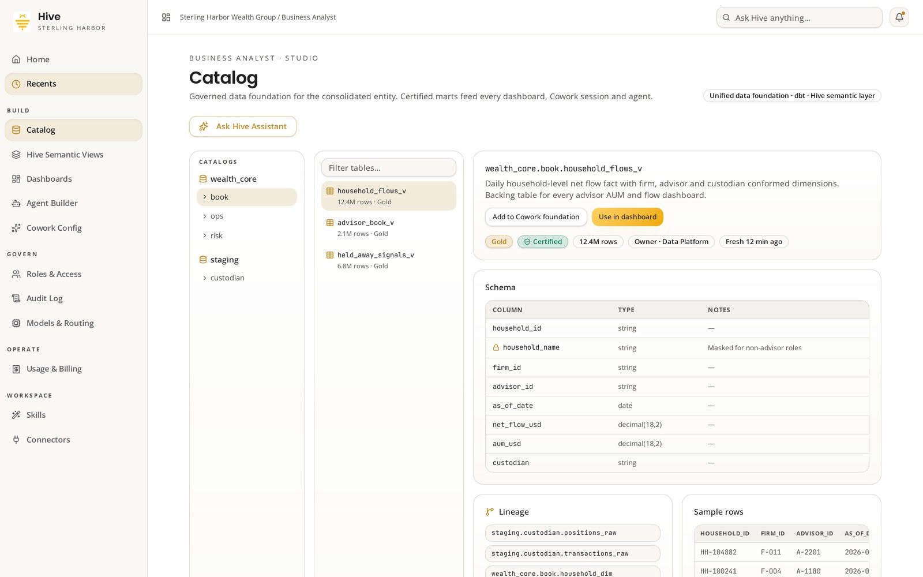Click the sparkle icon on Ask Hive Assistant
This screenshot has width=923, height=577.
coord(204,126)
